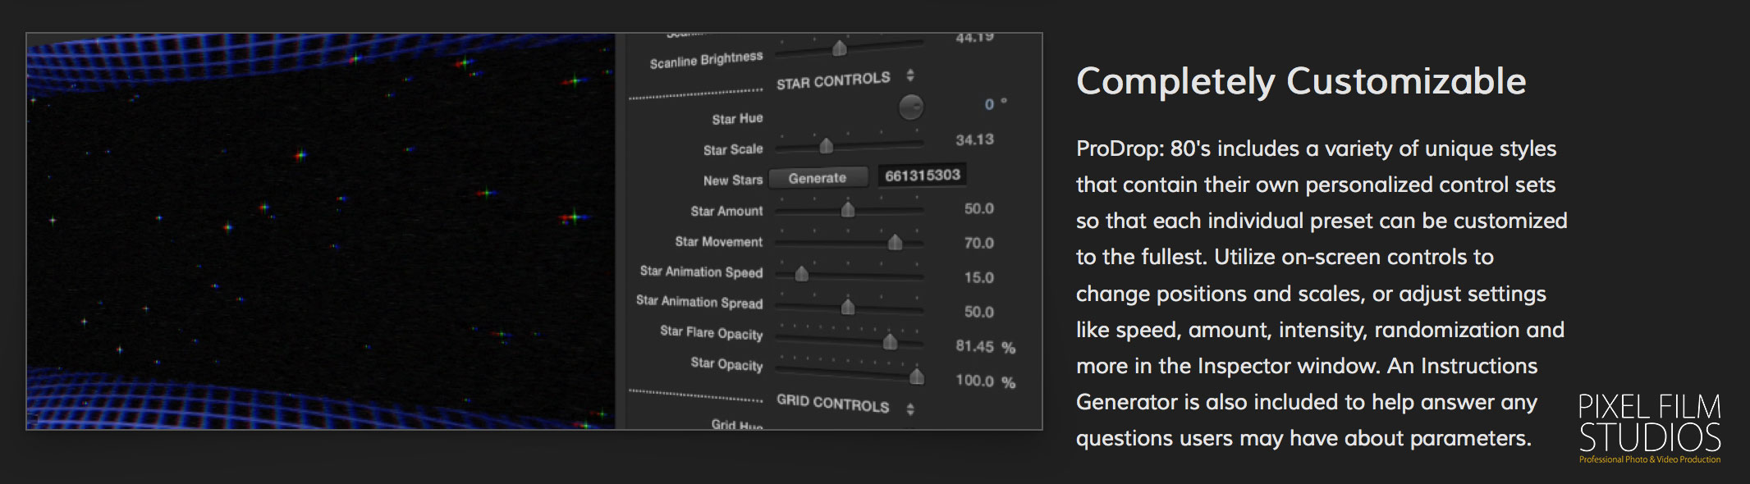Click the Star Amount slider handle

(848, 210)
